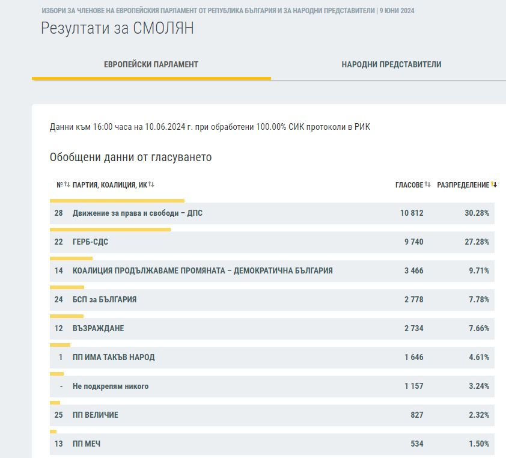Screen dimensions: 506x458
Task: Click the ПАРТИЯ, КОАЛИЦИЯ, ИК column header
Action: coord(110,185)
